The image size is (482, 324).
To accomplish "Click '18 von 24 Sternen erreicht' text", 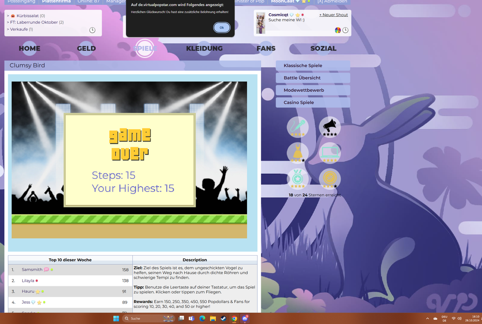I will coord(314,195).
